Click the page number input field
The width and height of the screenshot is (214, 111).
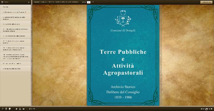[x=89, y=2]
